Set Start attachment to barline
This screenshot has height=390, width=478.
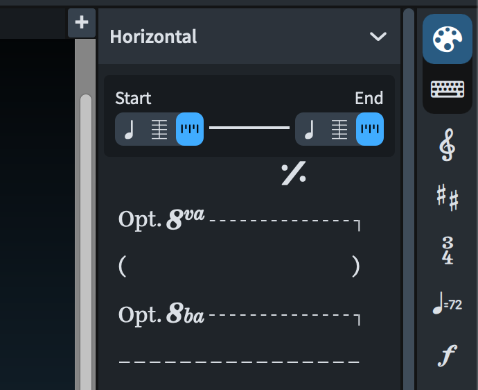(159, 130)
